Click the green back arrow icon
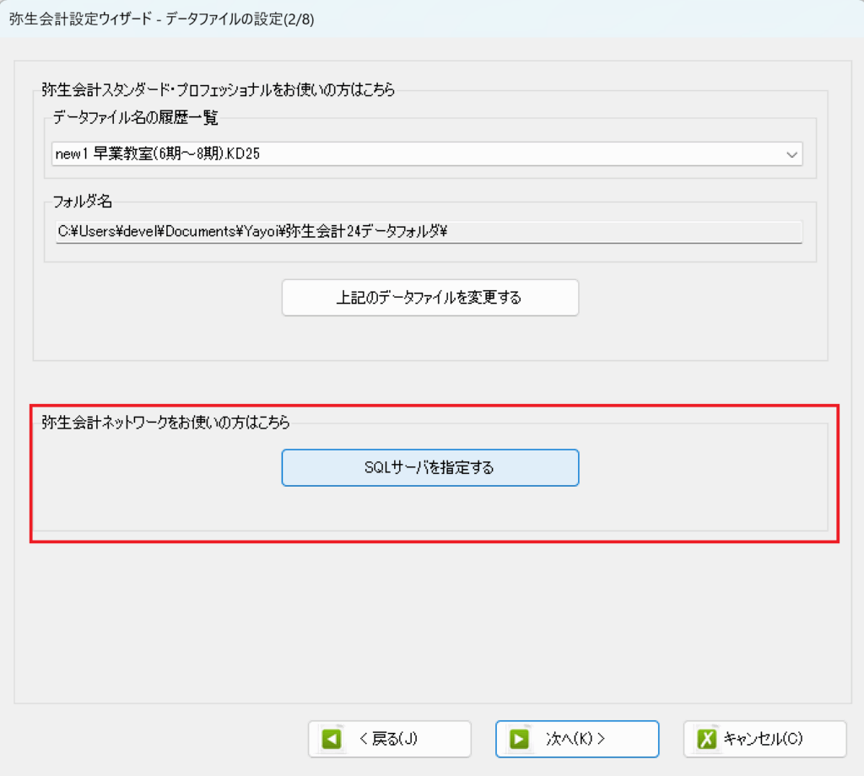This screenshot has width=864, height=776. (x=332, y=739)
